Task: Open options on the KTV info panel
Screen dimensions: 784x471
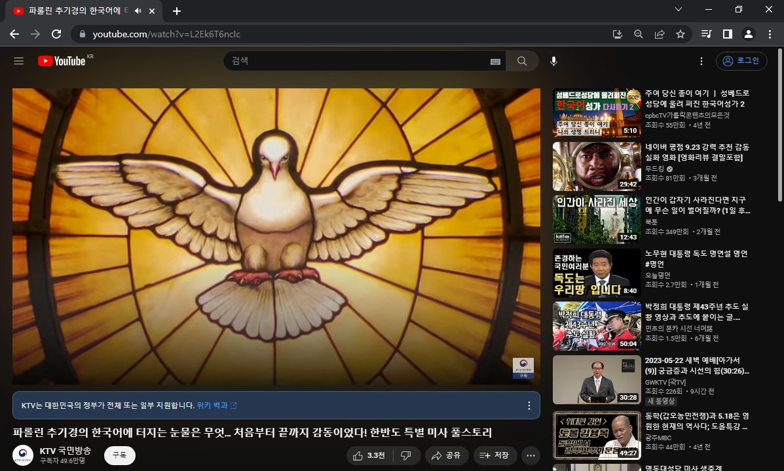Action: coord(529,406)
